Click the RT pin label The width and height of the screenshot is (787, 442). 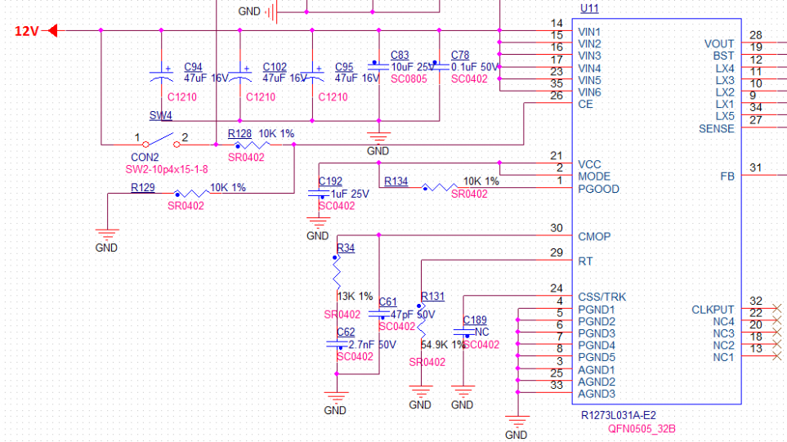(585, 261)
